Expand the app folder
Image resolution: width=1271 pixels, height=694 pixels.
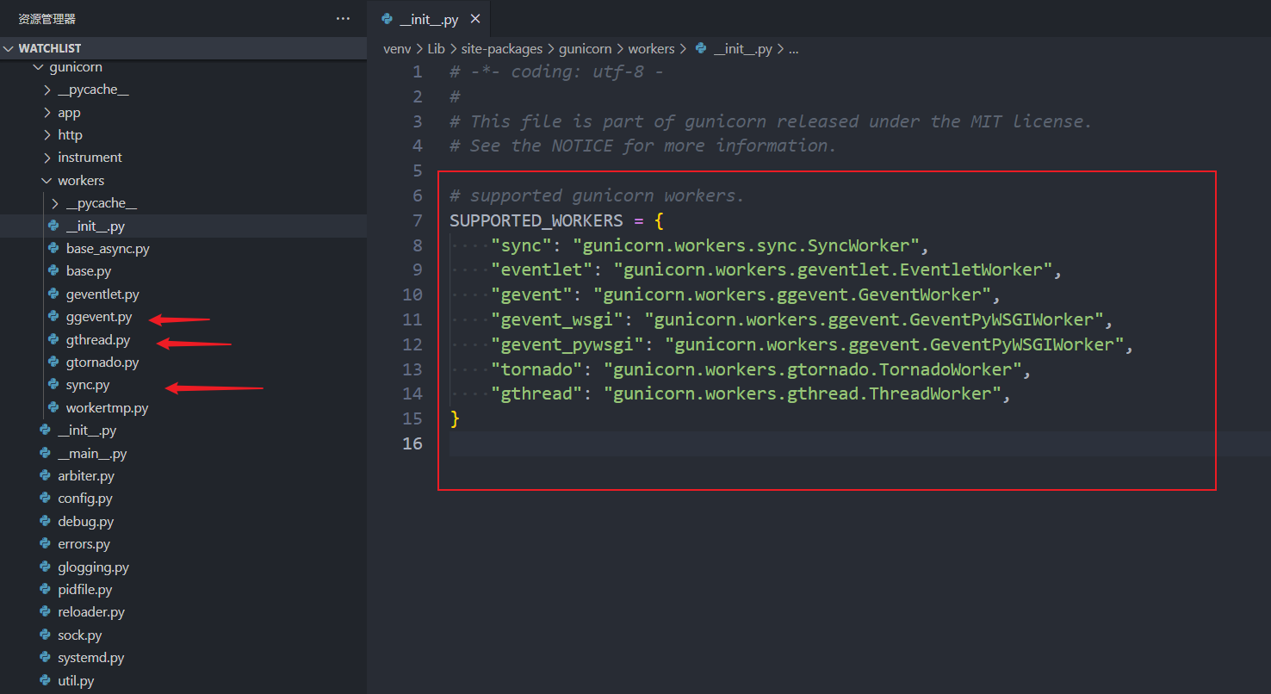click(x=183, y=113)
